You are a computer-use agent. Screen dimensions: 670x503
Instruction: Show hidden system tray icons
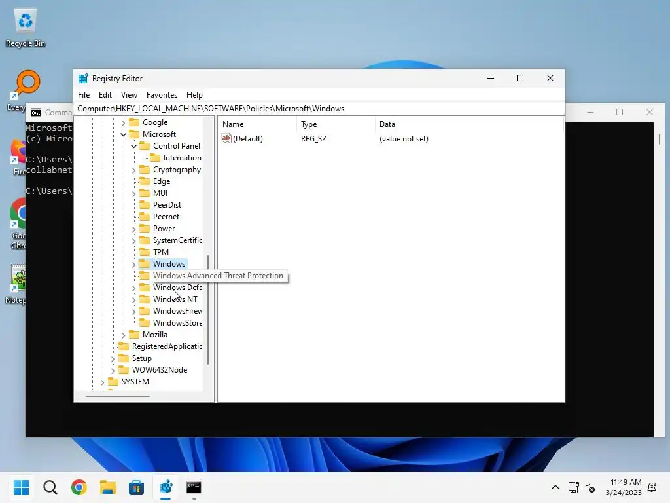point(555,487)
